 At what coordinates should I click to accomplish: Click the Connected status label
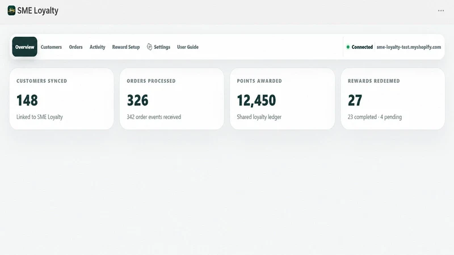tap(362, 47)
